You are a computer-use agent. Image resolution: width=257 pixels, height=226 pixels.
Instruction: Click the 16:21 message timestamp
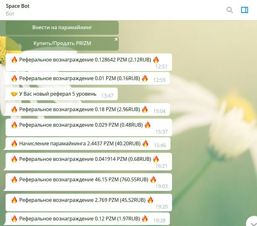162,166
